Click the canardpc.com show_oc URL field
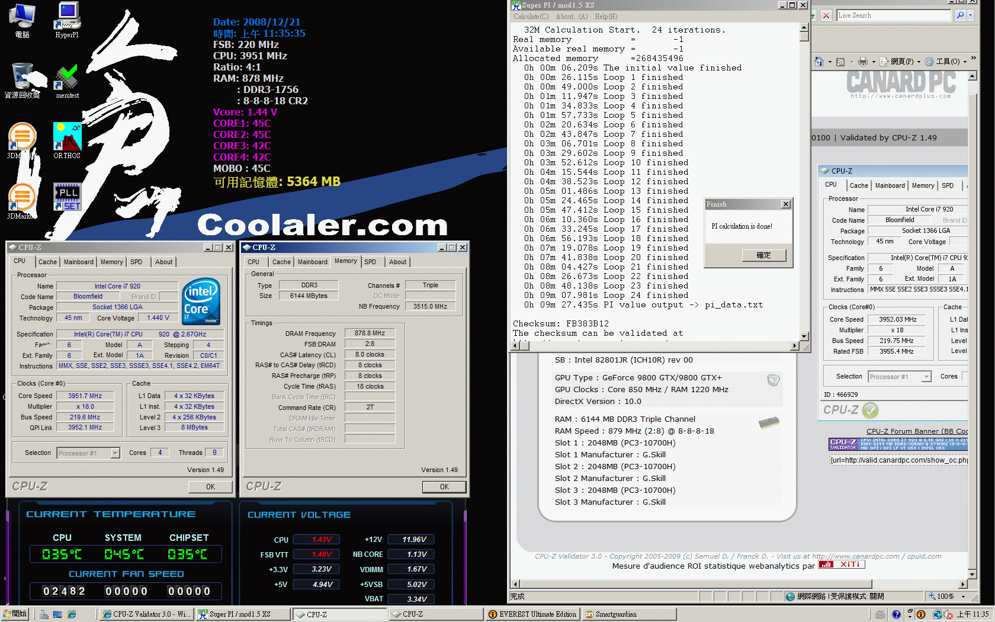995x622 pixels. tap(898, 460)
